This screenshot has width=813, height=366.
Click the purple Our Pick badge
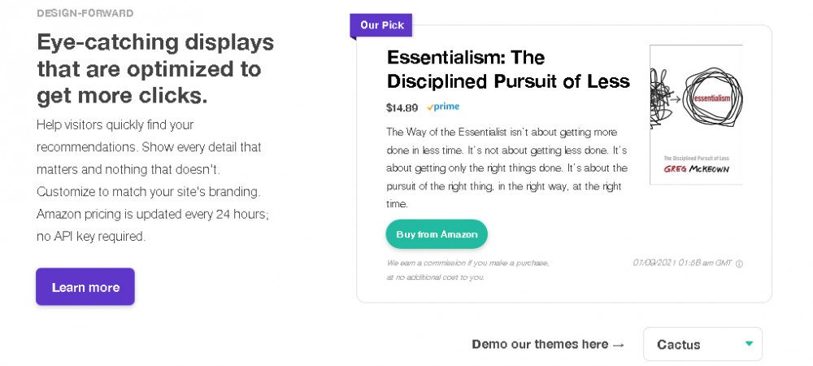pyautogui.click(x=381, y=25)
